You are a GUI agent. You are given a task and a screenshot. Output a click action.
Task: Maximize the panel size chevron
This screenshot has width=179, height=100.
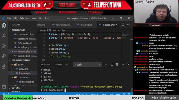[123, 64]
